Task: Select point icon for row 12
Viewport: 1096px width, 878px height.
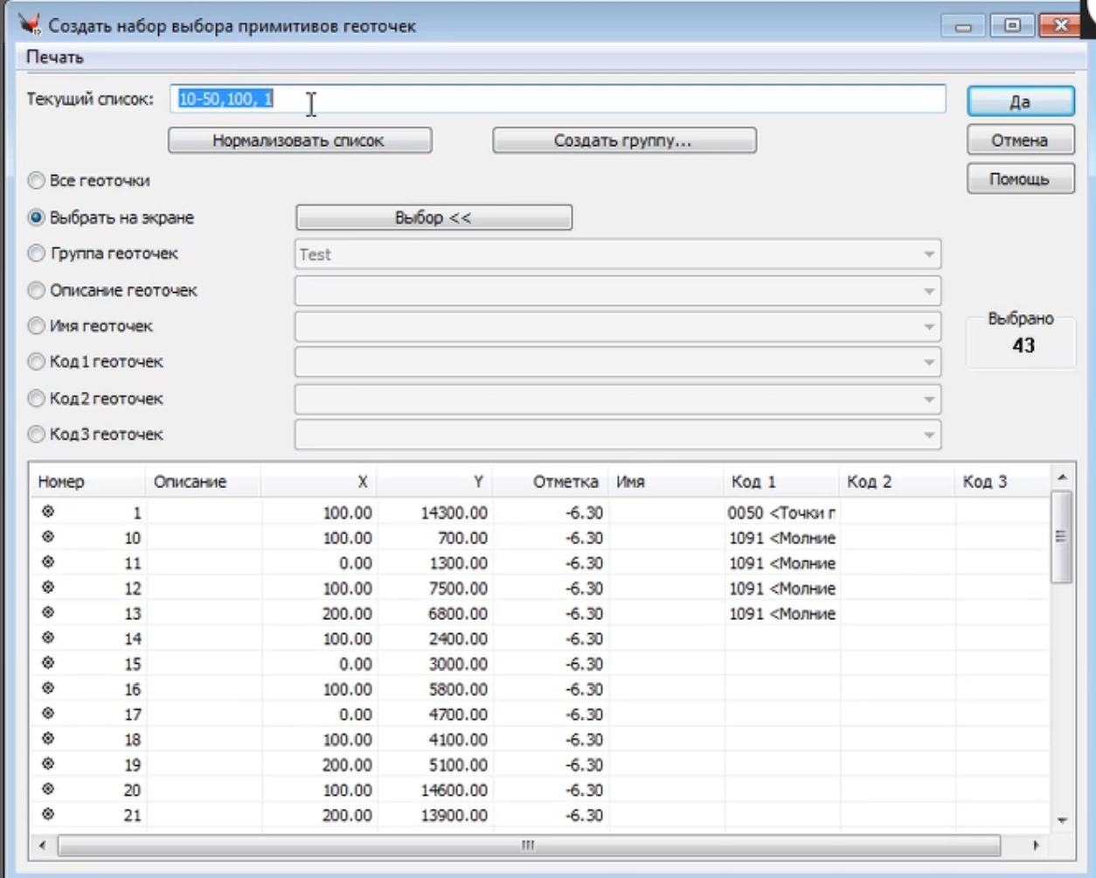Action: pos(48,588)
